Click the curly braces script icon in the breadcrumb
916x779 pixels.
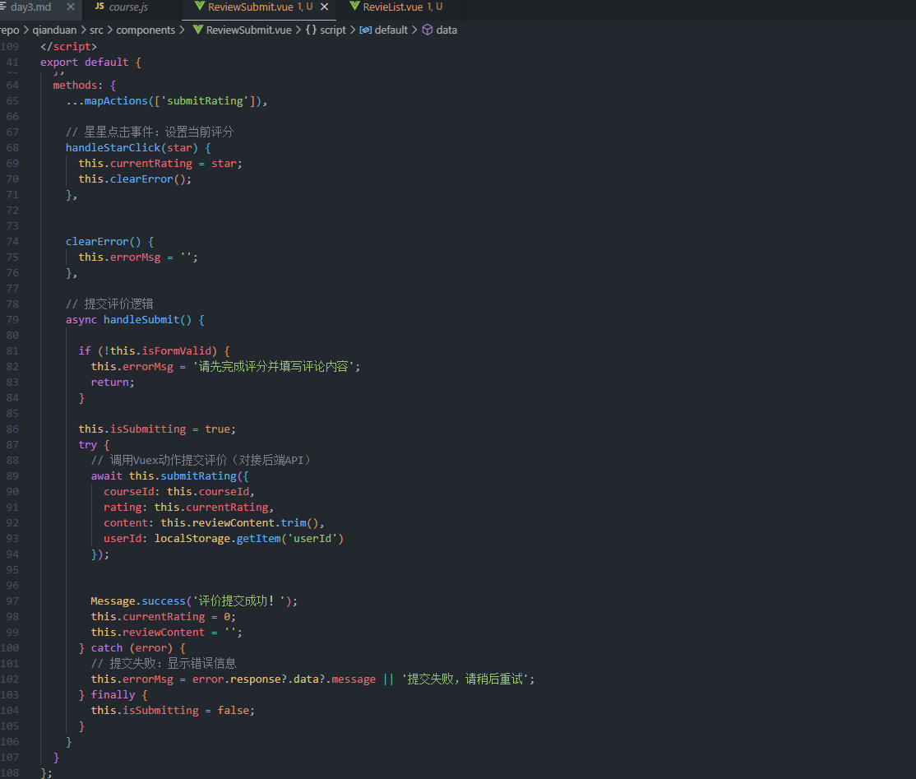[x=312, y=30]
